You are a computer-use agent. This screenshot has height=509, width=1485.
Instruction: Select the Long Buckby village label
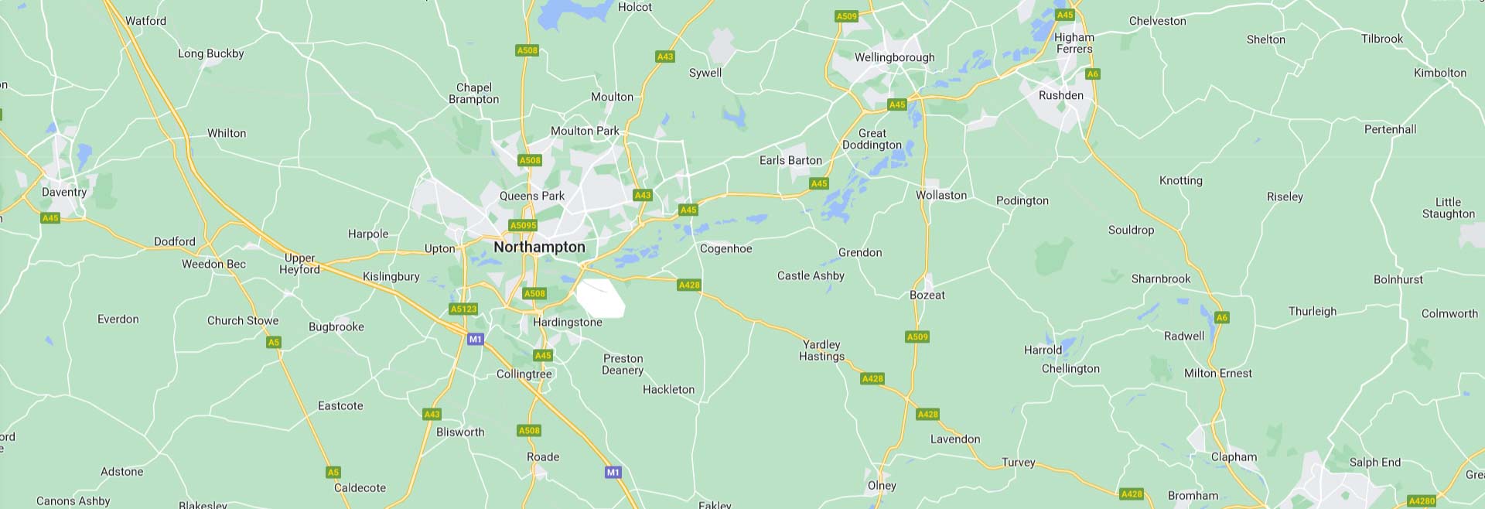[x=210, y=53]
